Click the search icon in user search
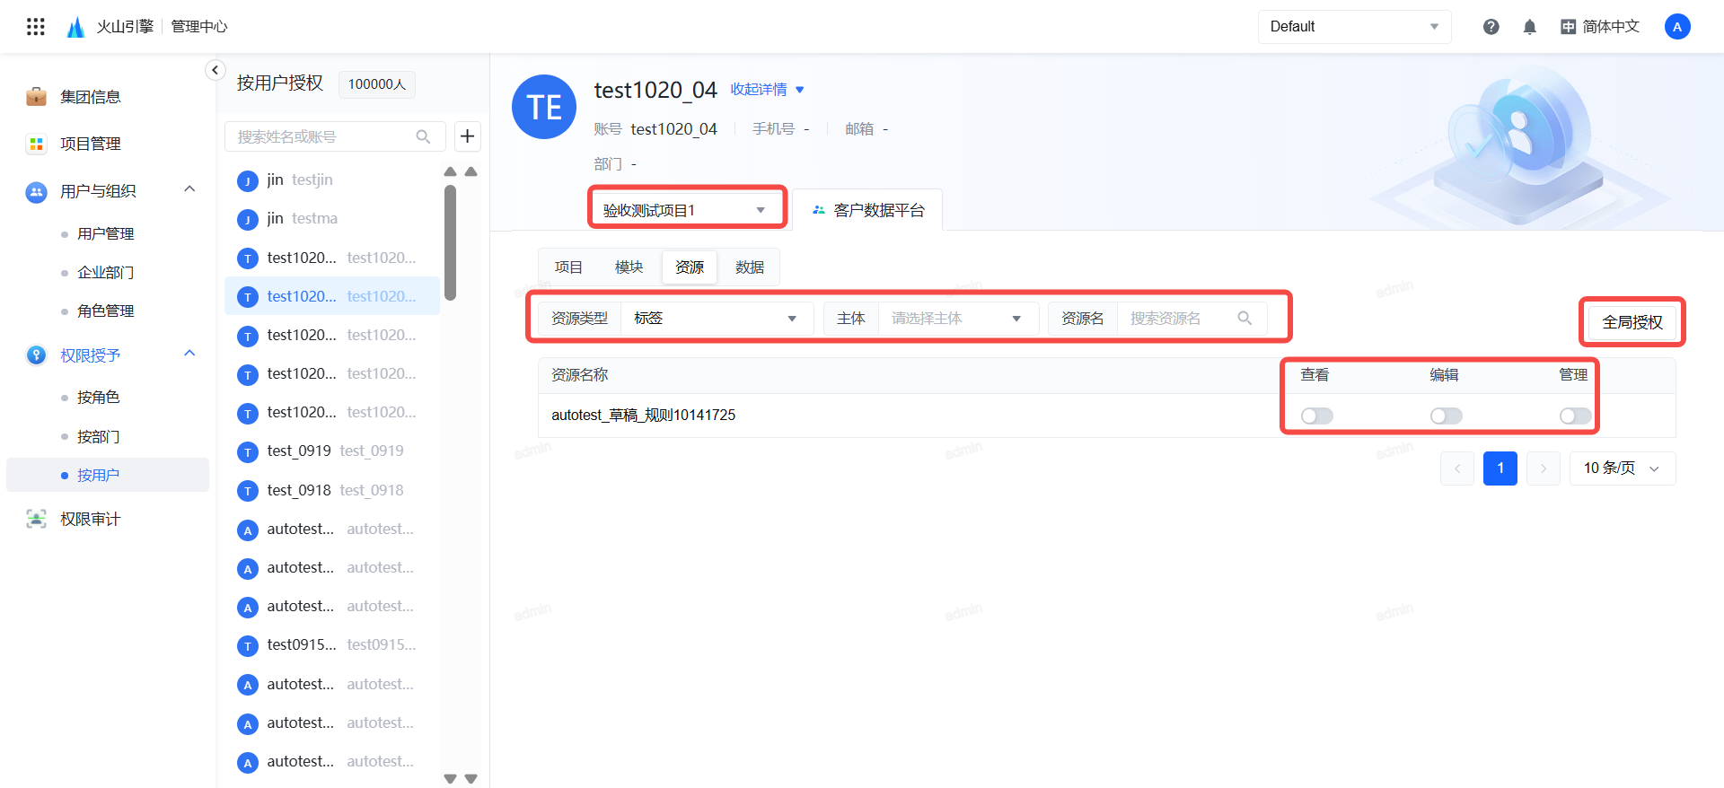 click(x=423, y=136)
